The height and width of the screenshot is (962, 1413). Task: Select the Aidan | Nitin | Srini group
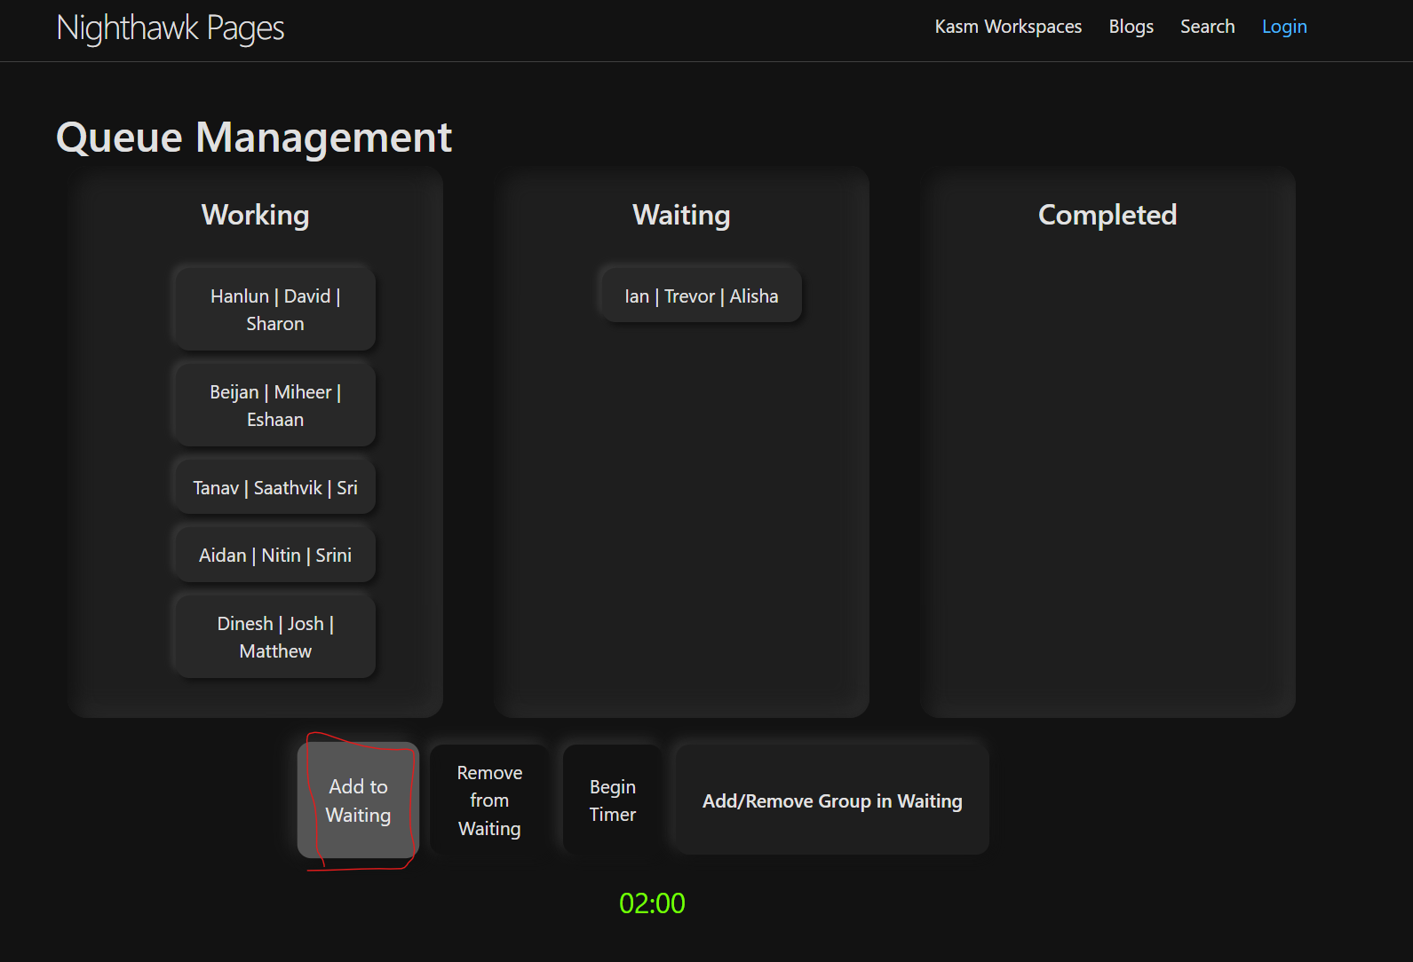click(x=275, y=555)
